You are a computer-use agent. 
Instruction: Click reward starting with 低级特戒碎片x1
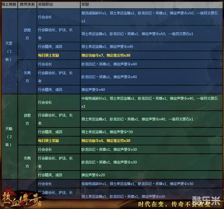coord(137,184)
